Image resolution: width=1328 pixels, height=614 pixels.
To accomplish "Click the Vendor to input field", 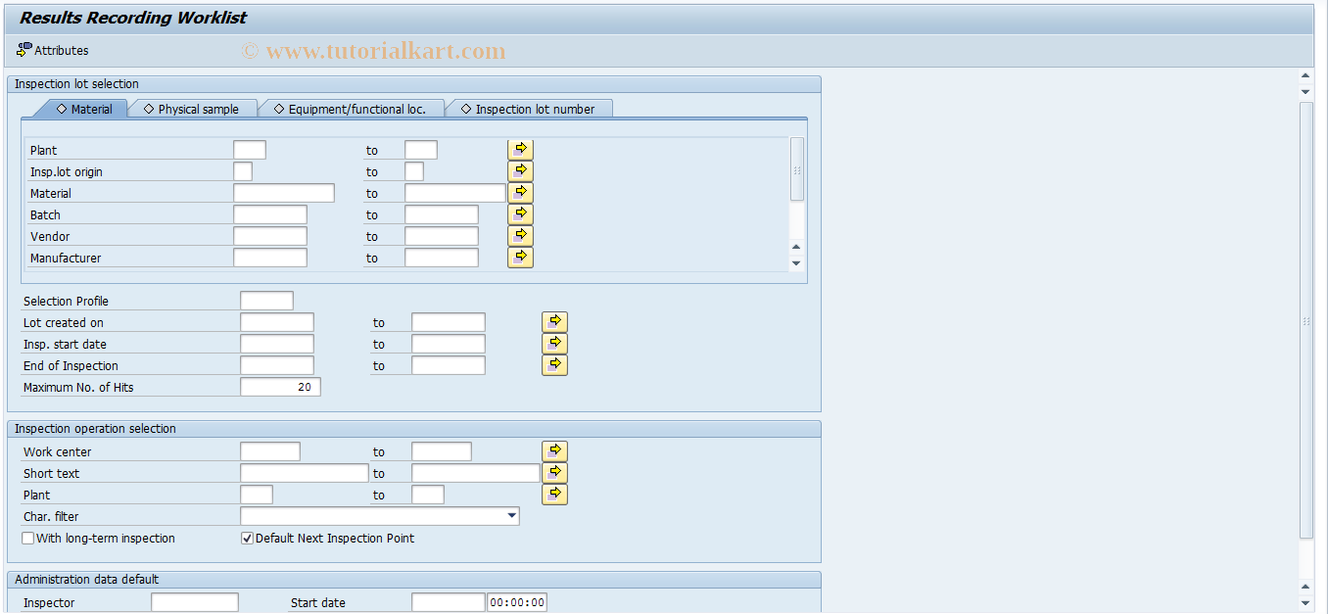I will point(442,236).
